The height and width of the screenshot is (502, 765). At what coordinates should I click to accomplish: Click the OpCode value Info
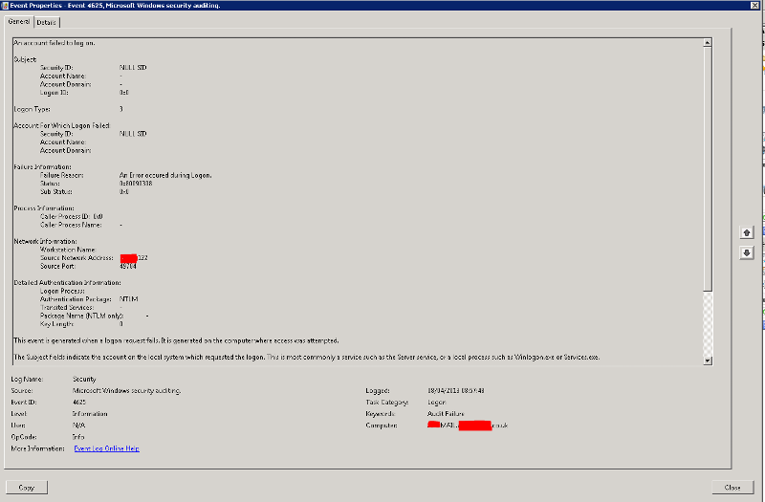click(x=78, y=437)
